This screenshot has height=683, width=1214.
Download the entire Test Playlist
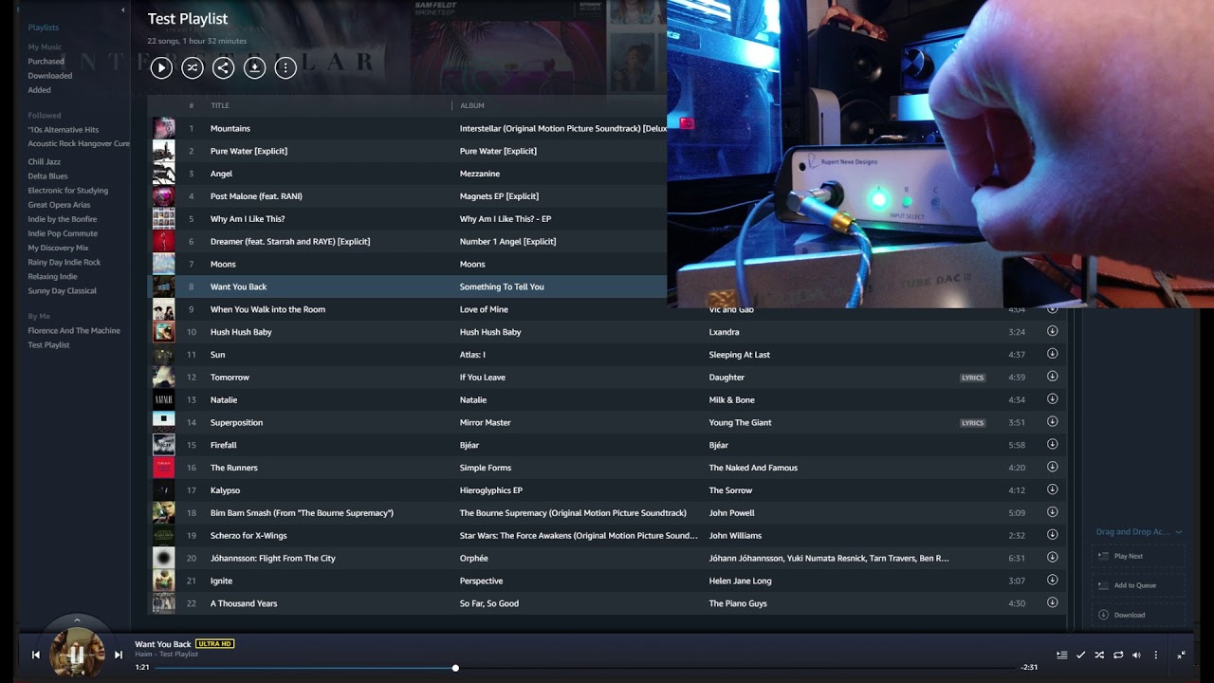(x=254, y=67)
